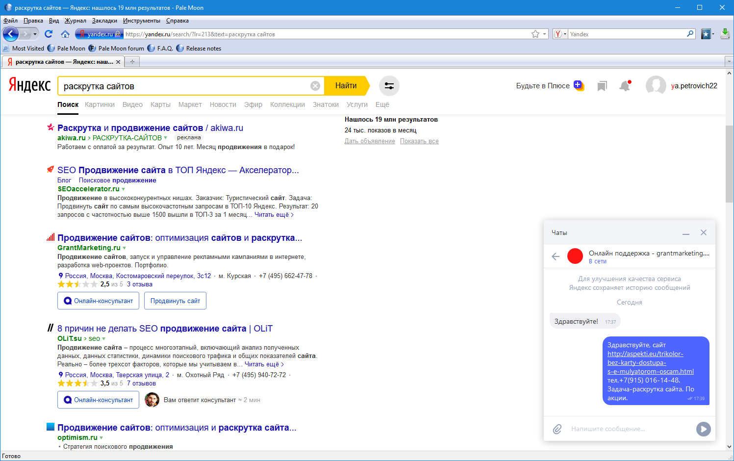This screenshot has height=461, width=734.
Task: Bookmark this page with the star icon
Action: pos(535,34)
